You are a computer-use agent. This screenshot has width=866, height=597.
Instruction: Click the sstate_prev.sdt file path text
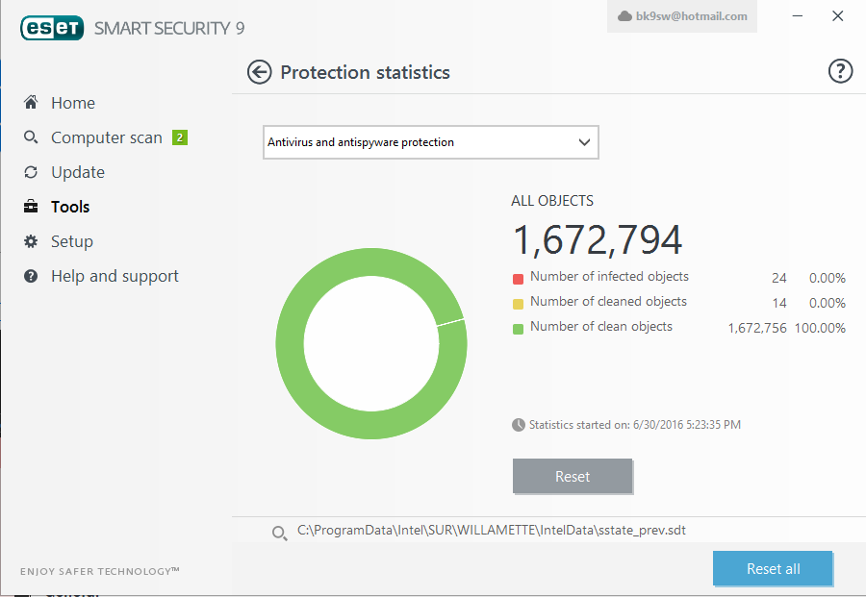click(491, 531)
